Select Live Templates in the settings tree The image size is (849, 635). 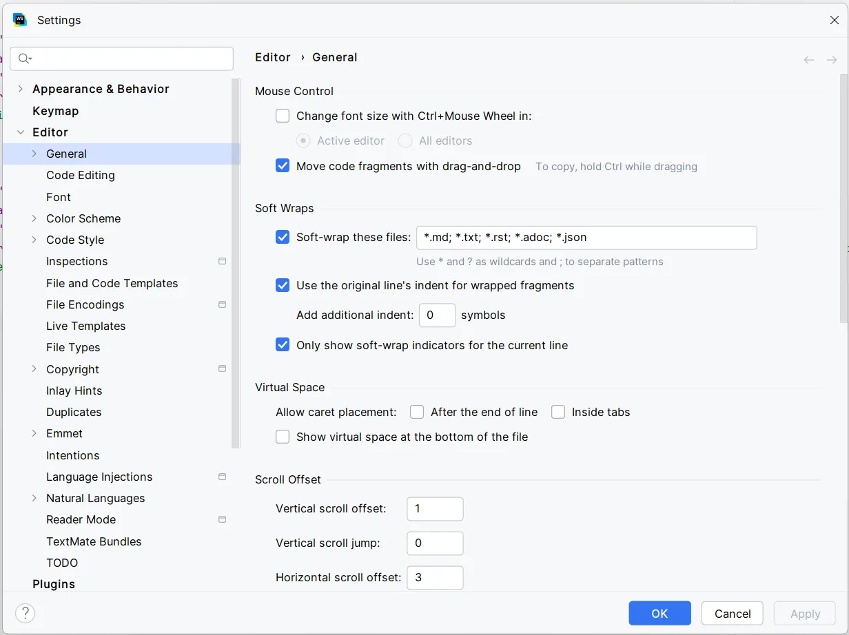[x=85, y=326]
